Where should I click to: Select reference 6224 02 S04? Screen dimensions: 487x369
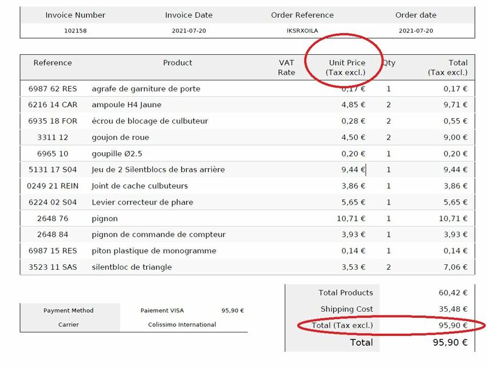tap(52, 202)
